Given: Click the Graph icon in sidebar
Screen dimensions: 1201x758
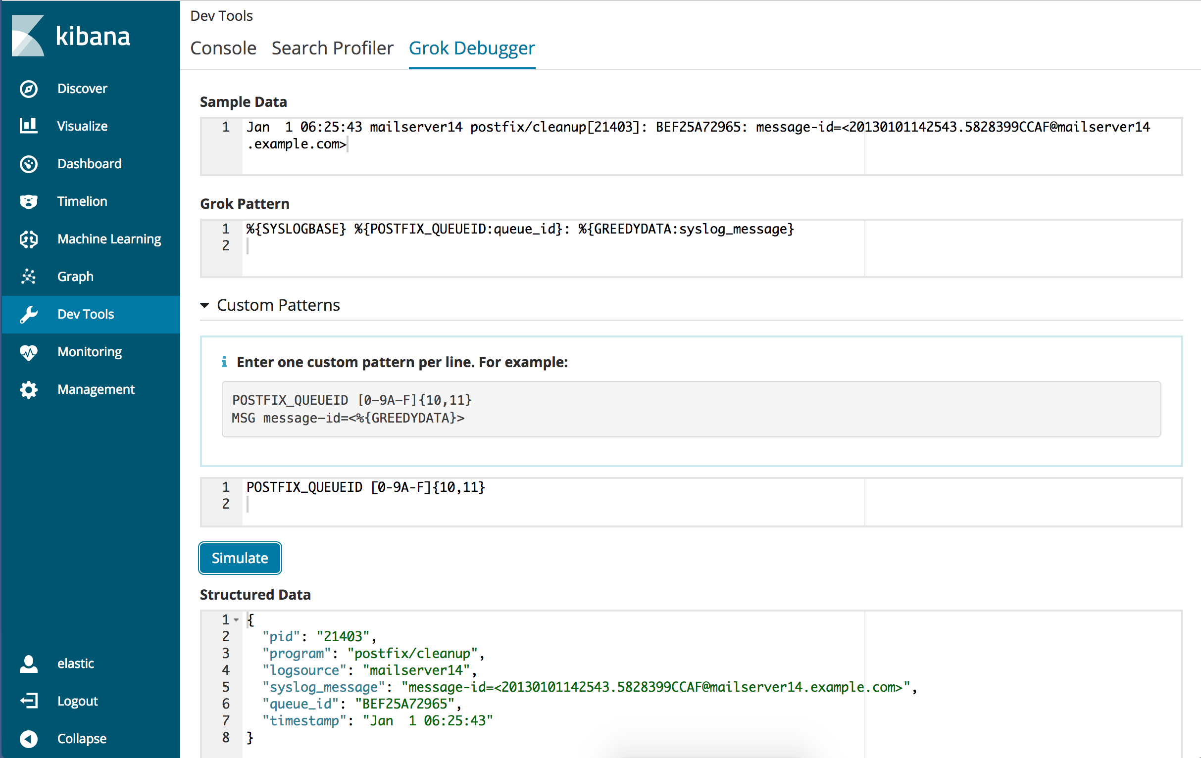Looking at the screenshot, I should [29, 276].
